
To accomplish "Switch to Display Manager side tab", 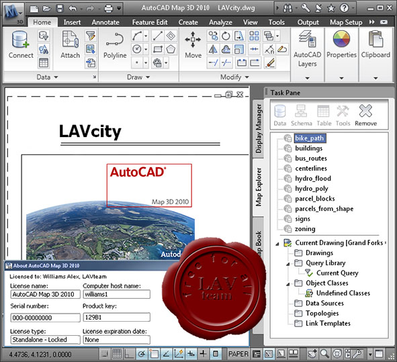I will (x=258, y=128).
